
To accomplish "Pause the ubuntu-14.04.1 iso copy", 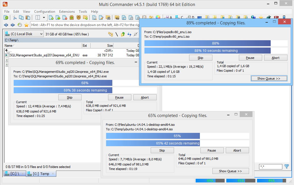I will point(212,150).
